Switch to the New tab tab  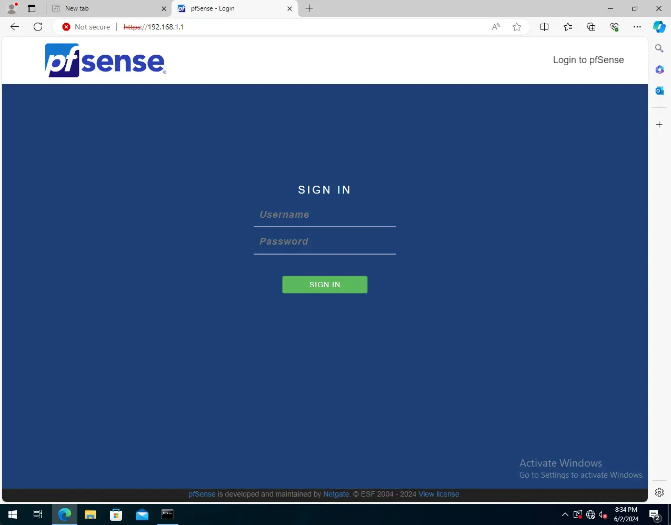pyautogui.click(x=109, y=8)
